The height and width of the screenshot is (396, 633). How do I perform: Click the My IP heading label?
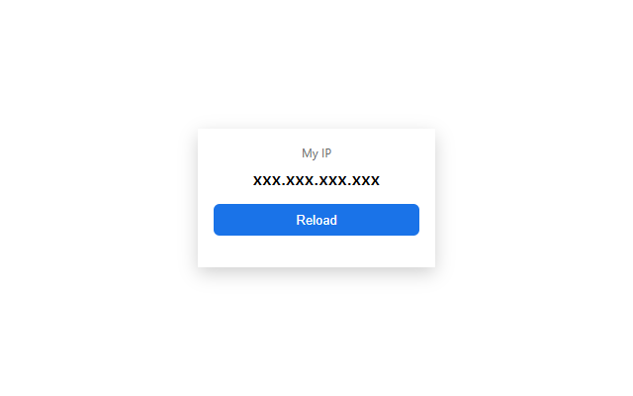(x=316, y=153)
